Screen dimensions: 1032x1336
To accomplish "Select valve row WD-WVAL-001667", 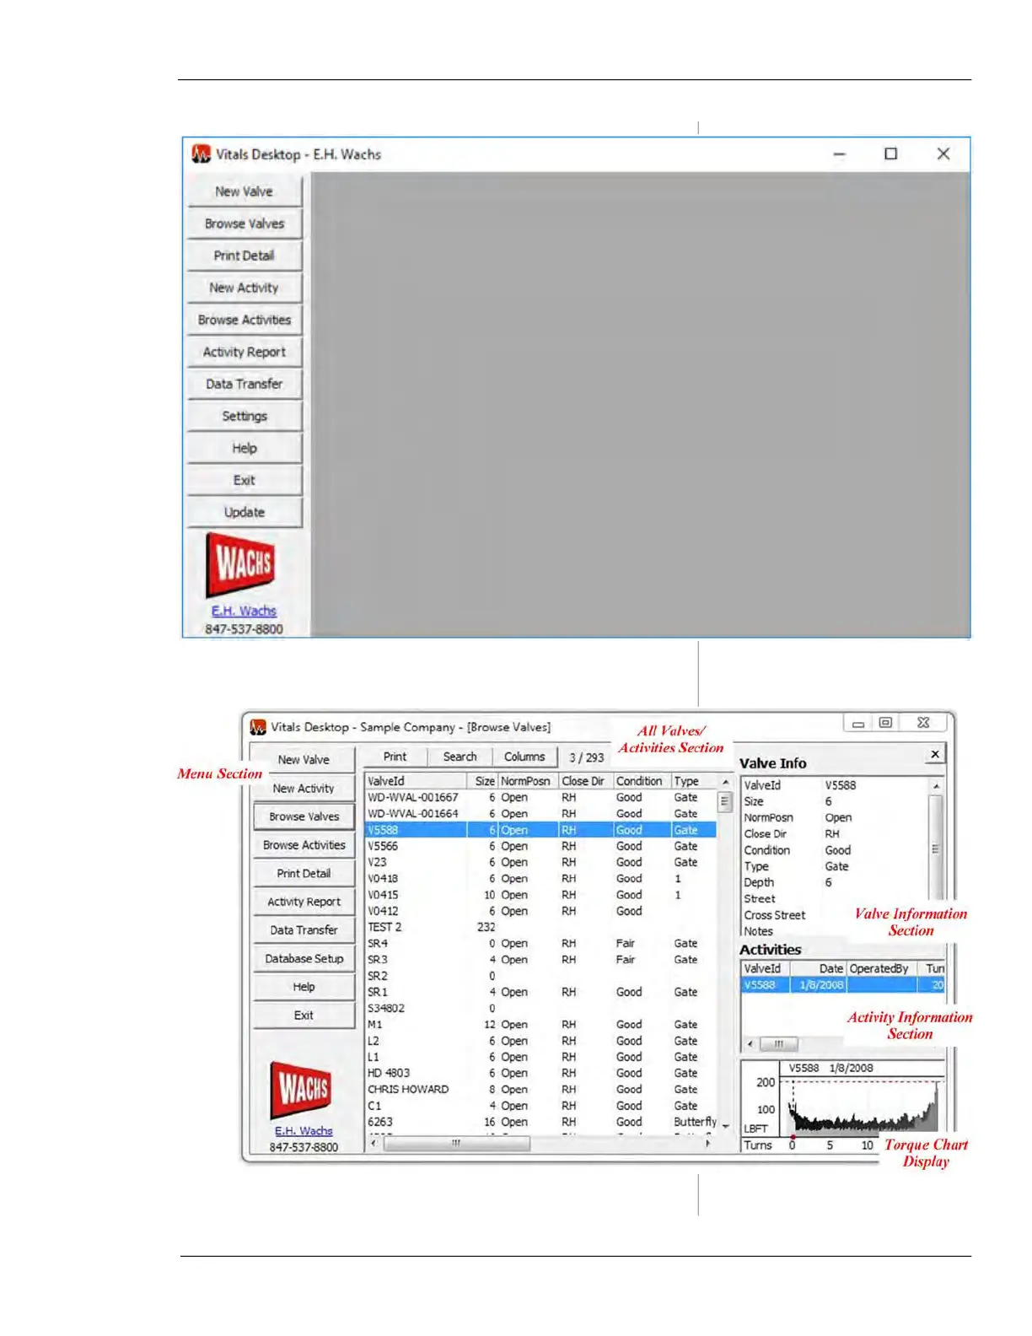I will coord(540,797).
